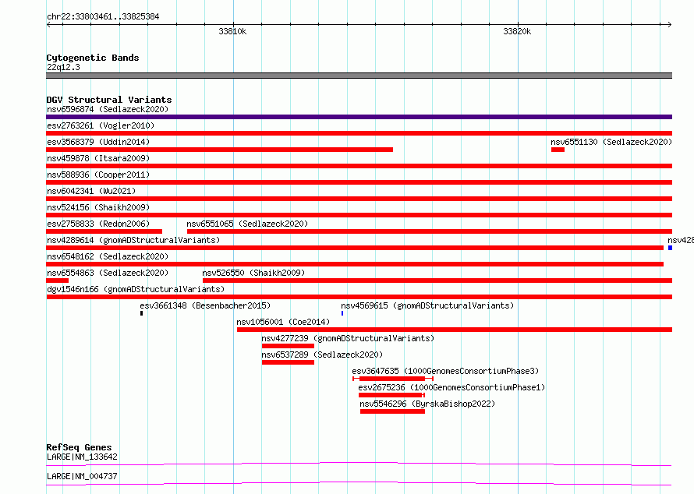Click the RefSeq Genes track title

[x=79, y=447]
